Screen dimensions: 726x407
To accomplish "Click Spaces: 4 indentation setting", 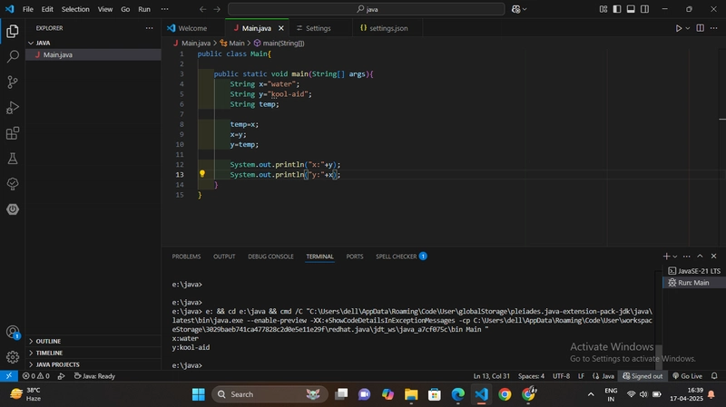I will (x=531, y=376).
